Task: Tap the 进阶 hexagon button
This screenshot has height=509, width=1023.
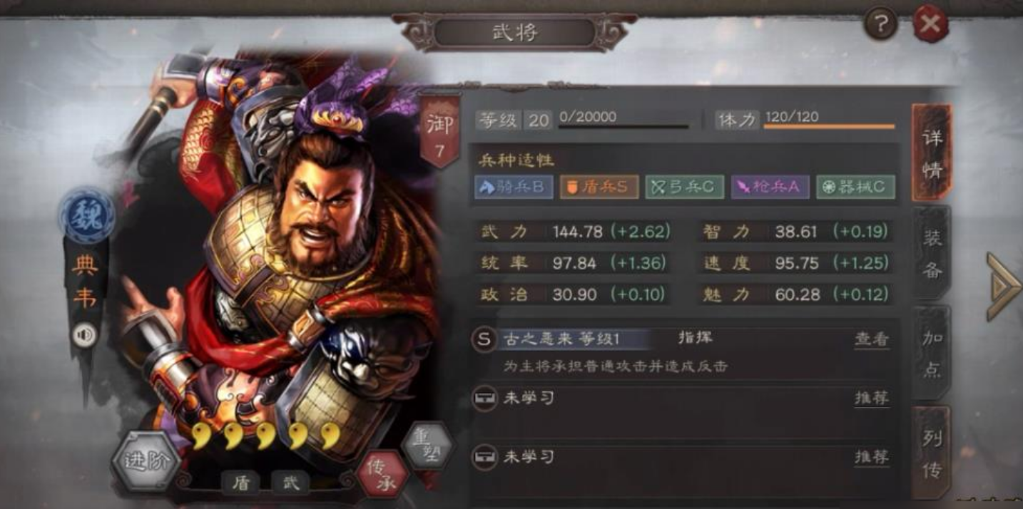Action: (146, 461)
